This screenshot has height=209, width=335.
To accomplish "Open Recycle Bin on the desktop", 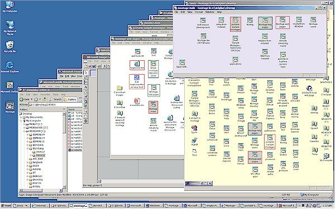I will coord(9,47).
